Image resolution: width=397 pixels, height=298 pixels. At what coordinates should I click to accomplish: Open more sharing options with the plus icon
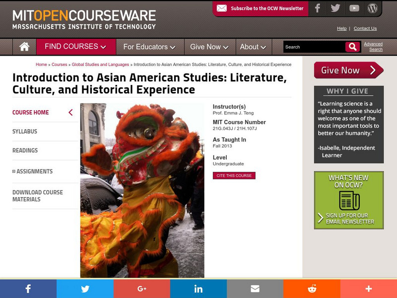click(x=368, y=288)
